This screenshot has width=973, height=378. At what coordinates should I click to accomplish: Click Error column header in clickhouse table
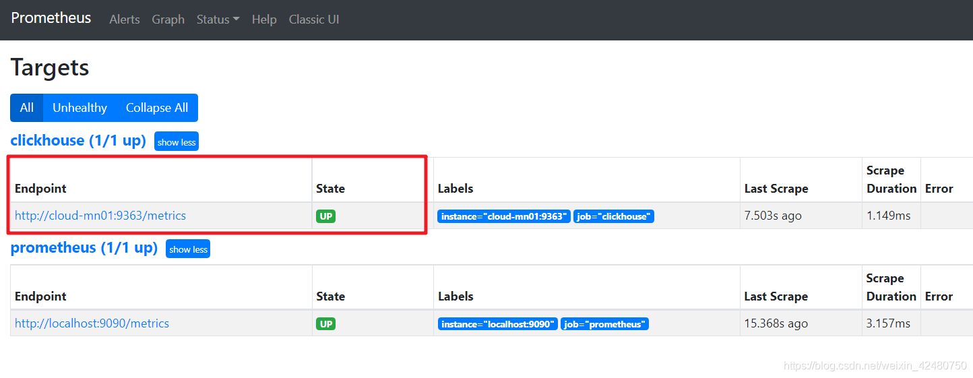coord(939,189)
